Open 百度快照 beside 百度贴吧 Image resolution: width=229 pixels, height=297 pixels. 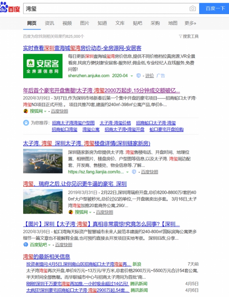coord(64,245)
